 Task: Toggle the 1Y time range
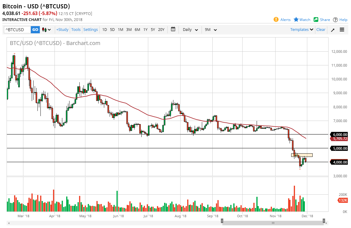[145, 30]
